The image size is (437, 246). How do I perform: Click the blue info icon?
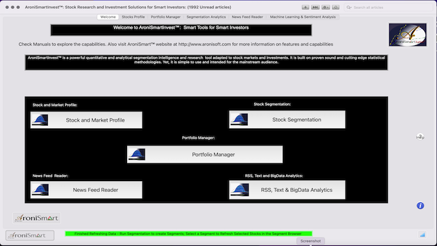coord(421,206)
